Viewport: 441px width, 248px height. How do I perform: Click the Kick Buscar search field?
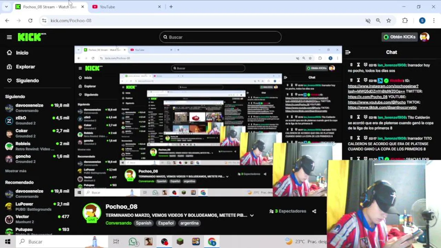coord(220,37)
